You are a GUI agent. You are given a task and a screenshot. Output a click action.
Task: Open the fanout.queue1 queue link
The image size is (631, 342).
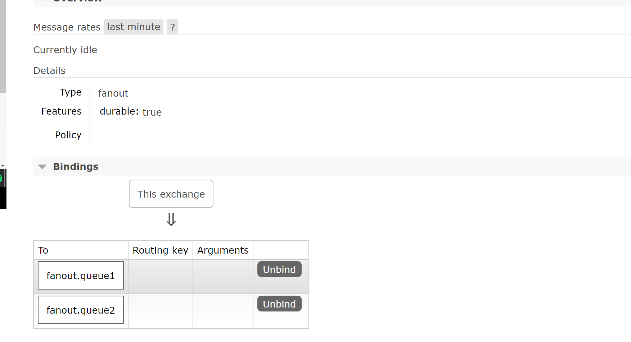(81, 276)
